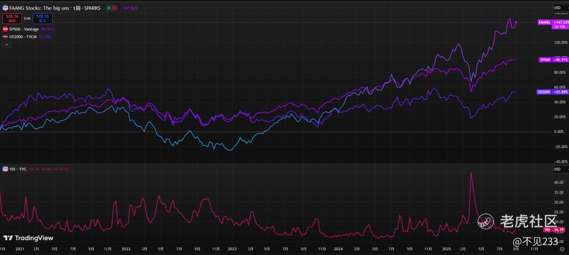Click the SP500 symbol logo icon
This screenshot has height=255, width=569.
pyautogui.click(x=5, y=29)
